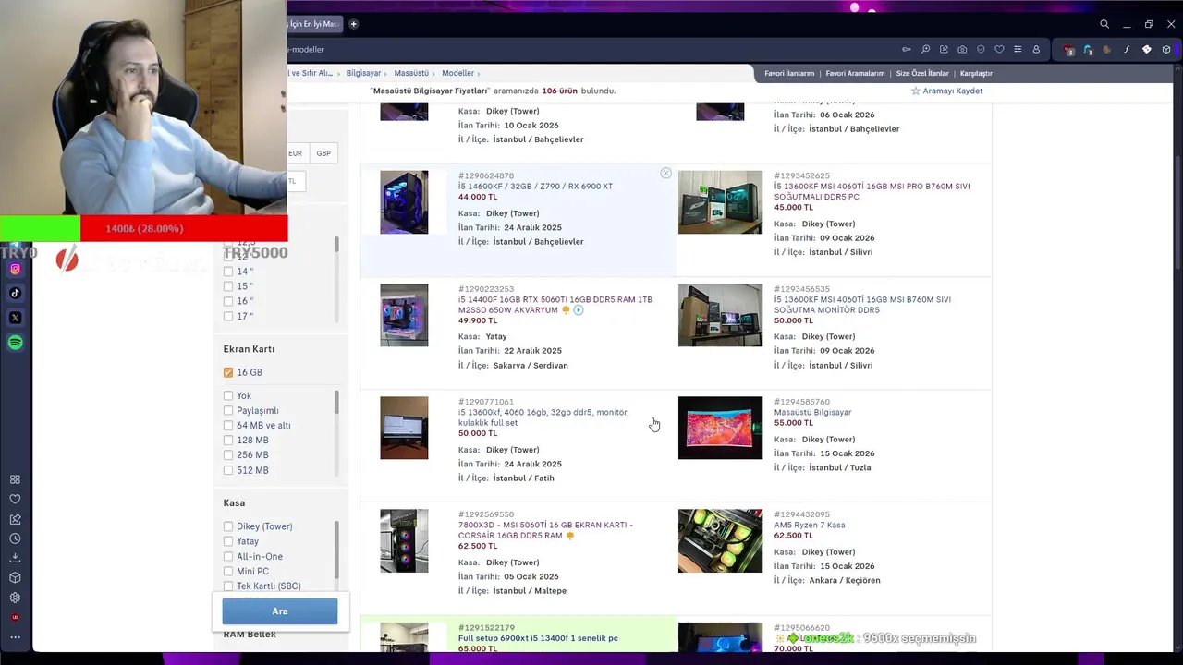Open thumbnail of i5 13600kf 4060 monitor listing
This screenshot has height=665, width=1183.
404,428
